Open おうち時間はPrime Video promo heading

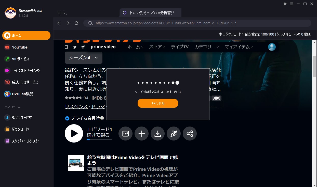[x=133, y=160]
